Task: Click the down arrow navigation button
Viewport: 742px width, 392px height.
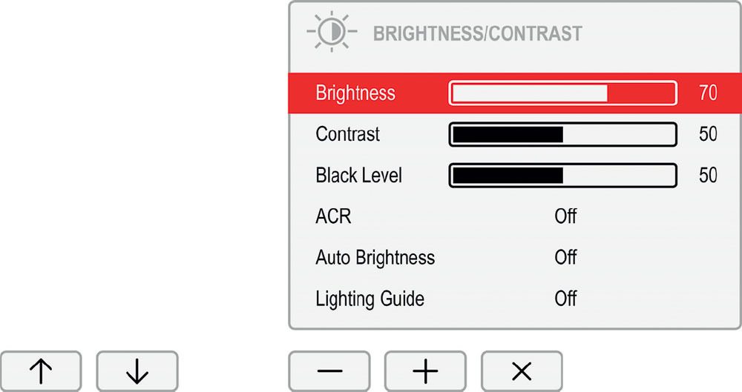Action: (x=137, y=371)
